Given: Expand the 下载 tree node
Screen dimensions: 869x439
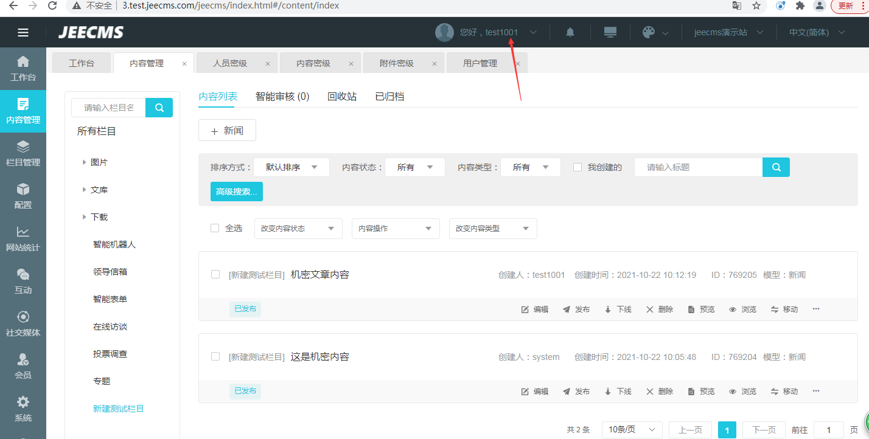Looking at the screenshot, I should point(84,217).
